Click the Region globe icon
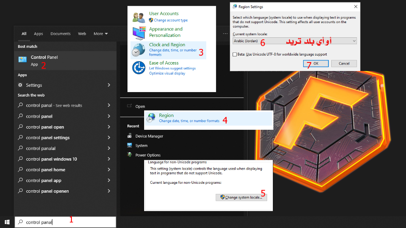The height and width of the screenshot is (228, 406). point(151,118)
